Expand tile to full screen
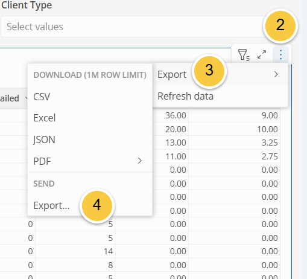 pyautogui.click(x=262, y=54)
